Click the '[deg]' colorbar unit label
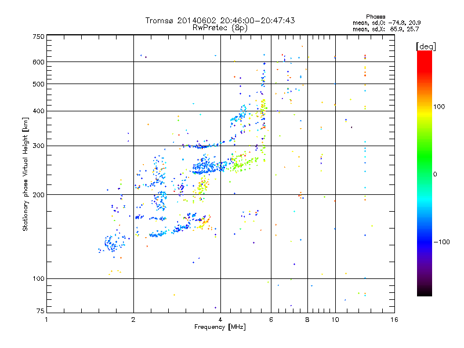 pyautogui.click(x=426, y=46)
